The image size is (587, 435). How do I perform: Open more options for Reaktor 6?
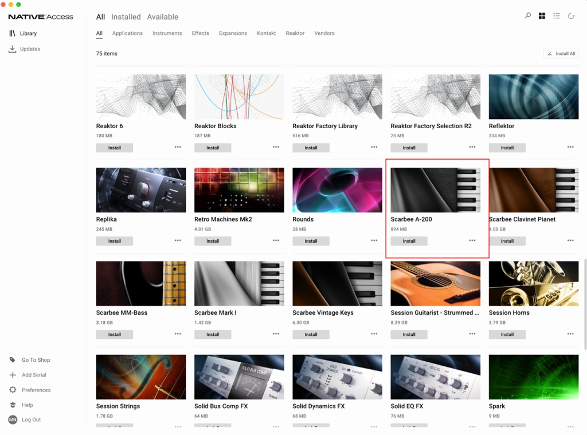178,147
